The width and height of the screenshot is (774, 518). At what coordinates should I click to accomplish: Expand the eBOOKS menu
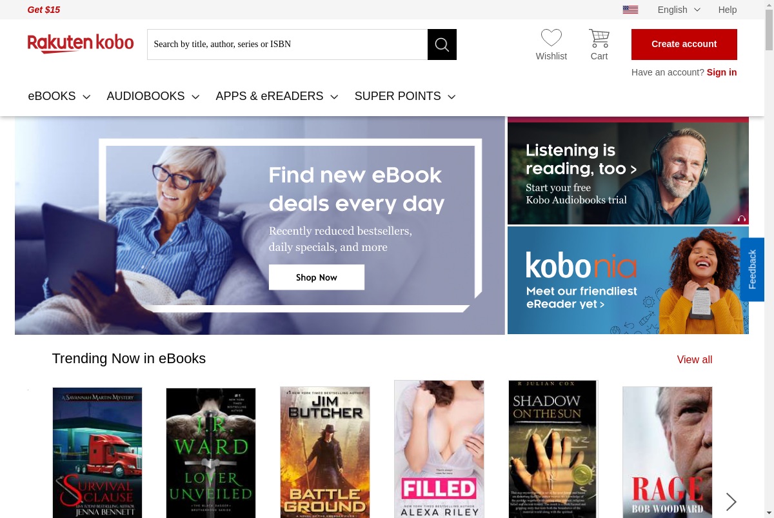59,96
